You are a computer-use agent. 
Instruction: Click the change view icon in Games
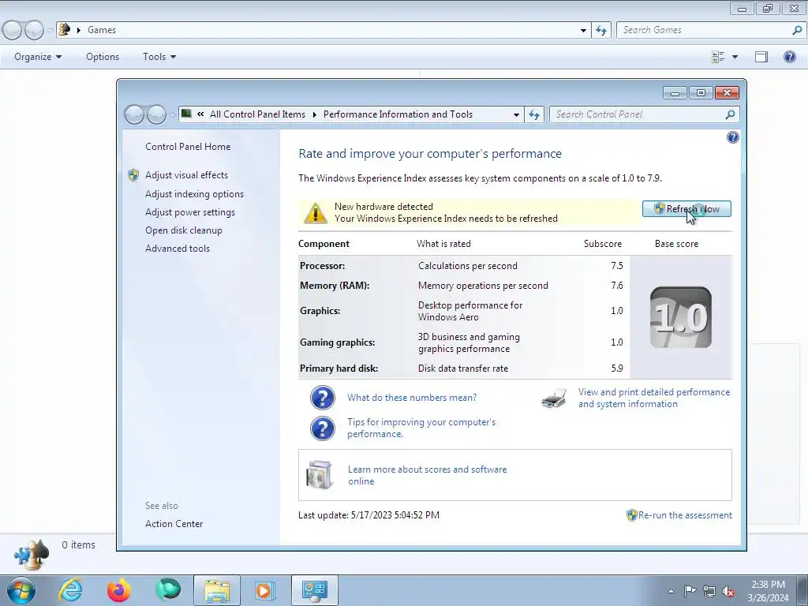point(718,57)
